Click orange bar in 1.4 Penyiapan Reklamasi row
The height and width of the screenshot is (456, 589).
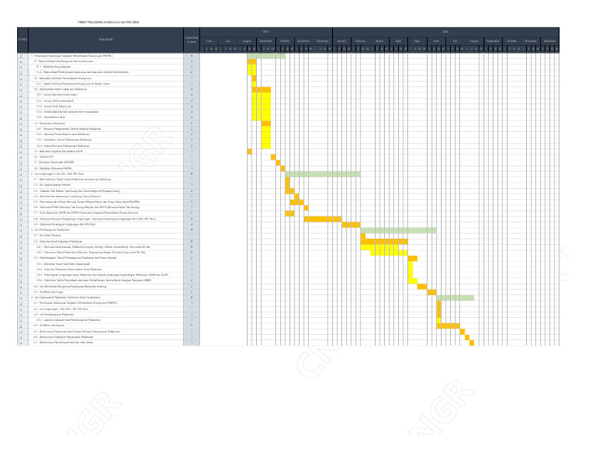pyautogui.click(x=266, y=124)
